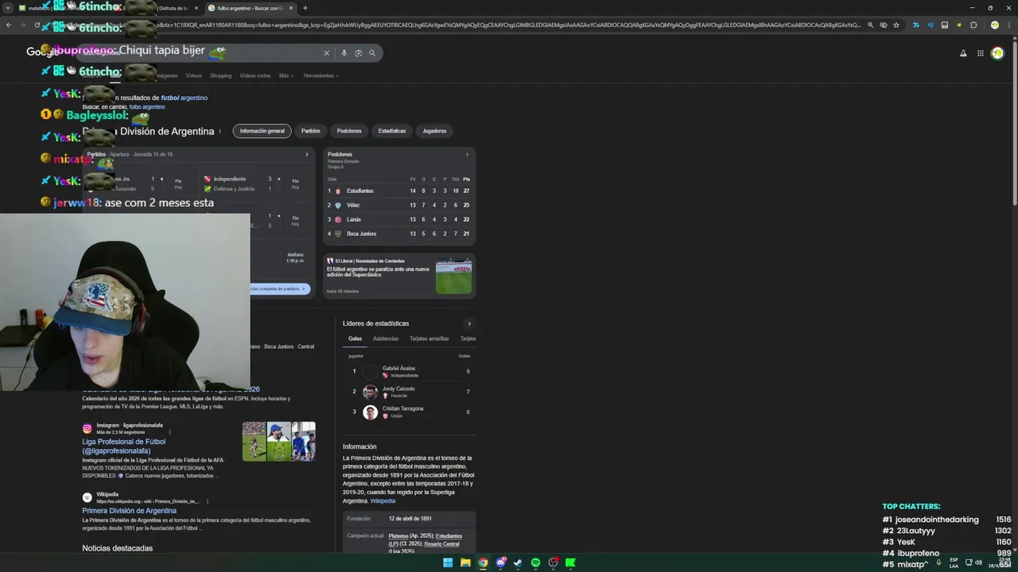Open Google Lens image search icon
Screen dimensions: 1018x572
[358, 53]
